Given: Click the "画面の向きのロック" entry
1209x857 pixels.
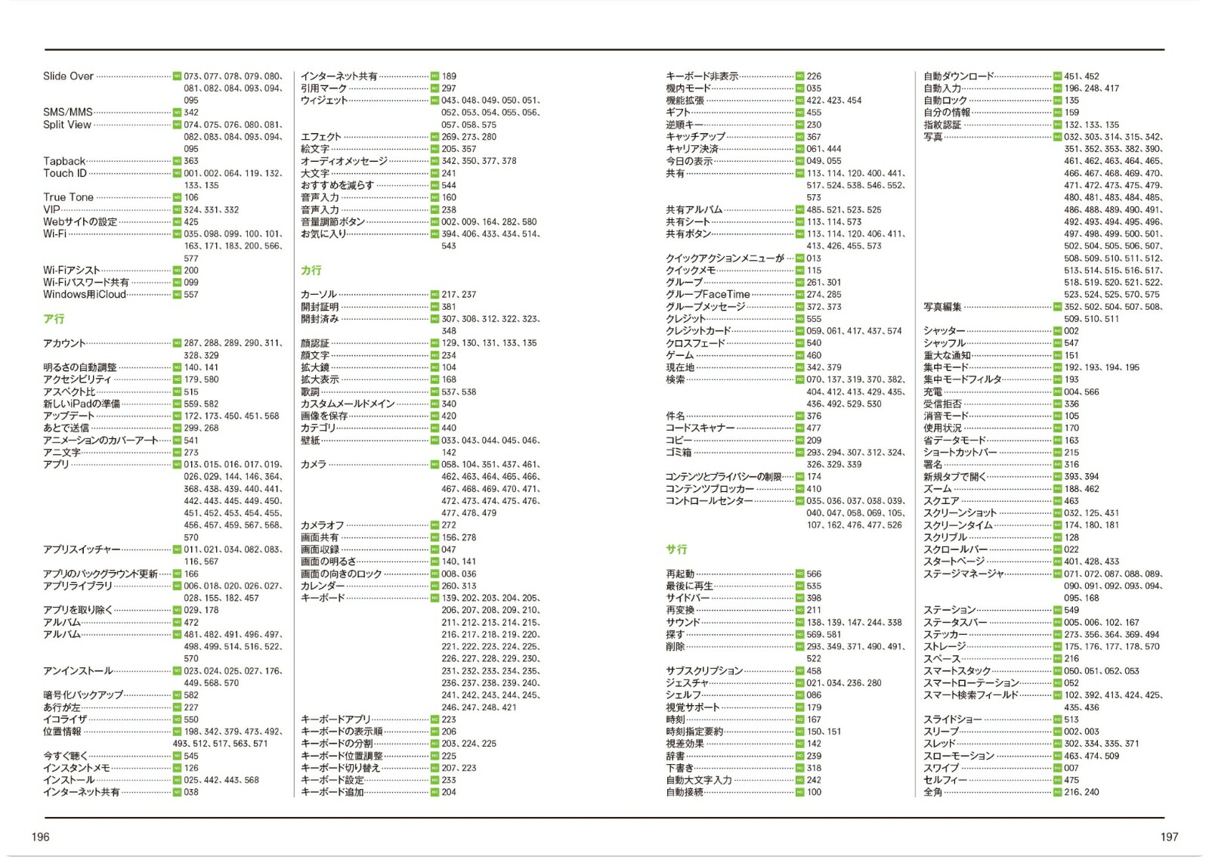Looking at the screenshot, I should pos(342,574).
